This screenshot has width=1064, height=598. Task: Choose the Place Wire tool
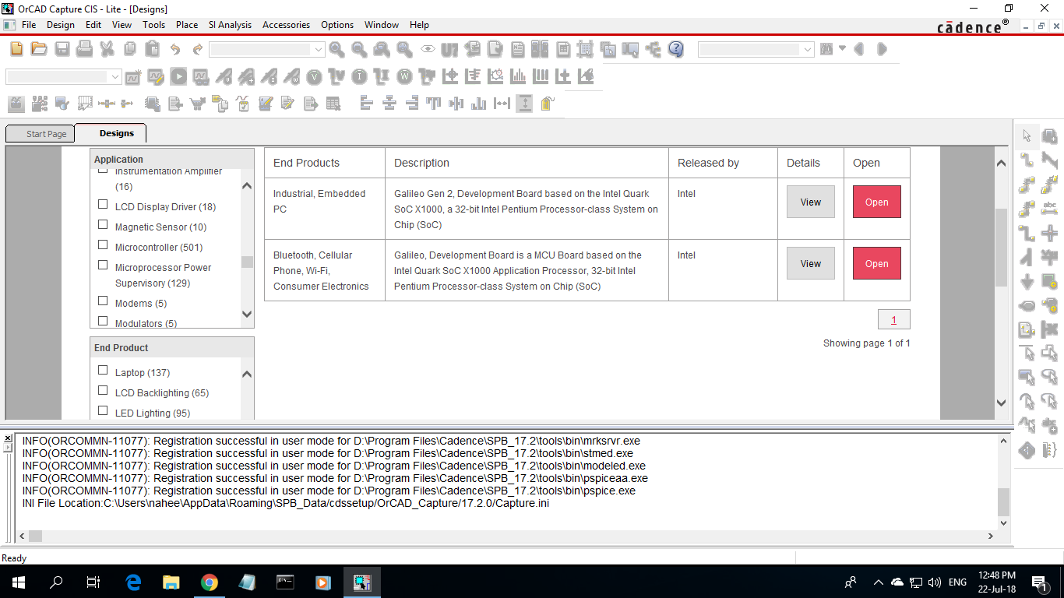click(x=1027, y=159)
